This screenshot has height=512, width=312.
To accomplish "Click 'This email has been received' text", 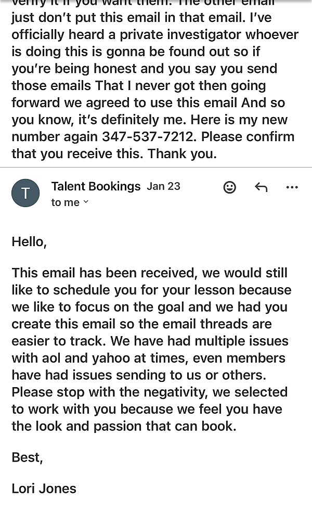I will point(105,273).
